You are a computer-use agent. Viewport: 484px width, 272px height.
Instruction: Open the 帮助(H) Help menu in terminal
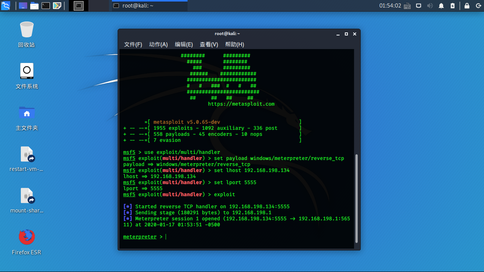234,44
